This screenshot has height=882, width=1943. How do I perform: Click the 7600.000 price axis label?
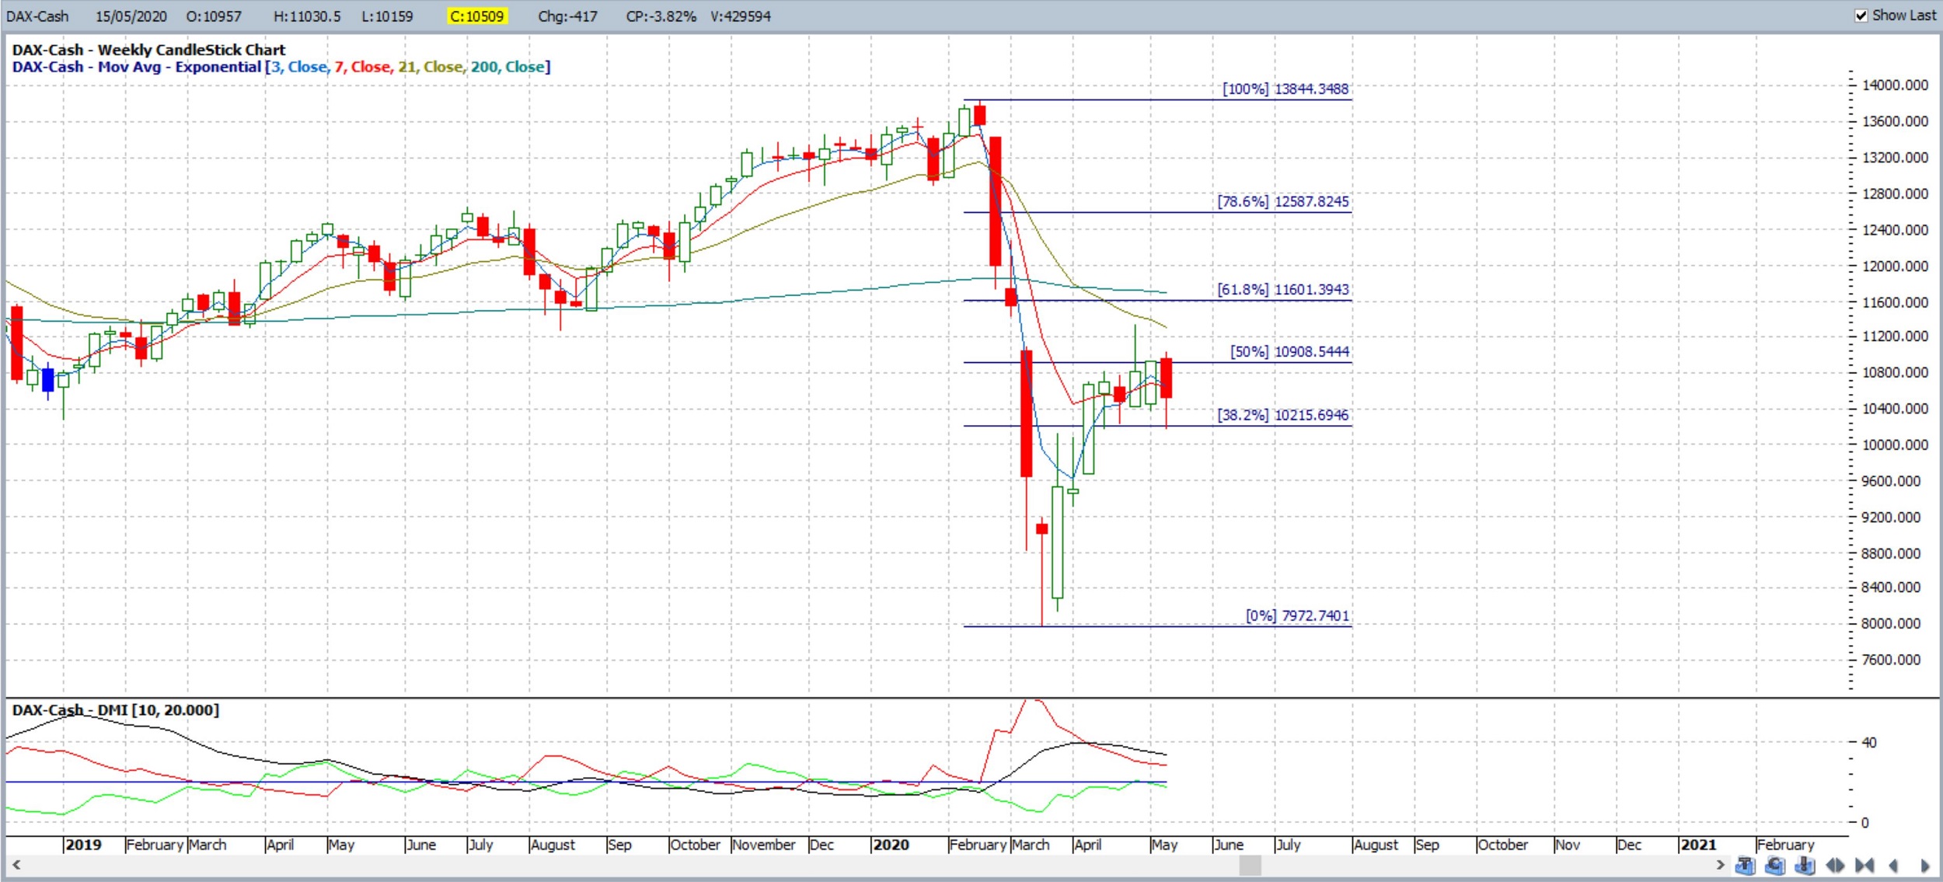[1892, 660]
